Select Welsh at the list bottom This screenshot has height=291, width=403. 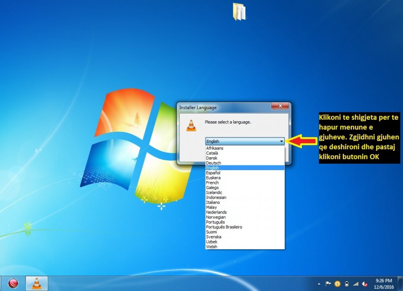(x=212, y=247)
